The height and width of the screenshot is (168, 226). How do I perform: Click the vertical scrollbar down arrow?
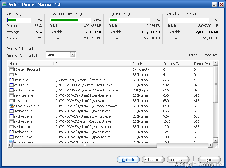216,140
